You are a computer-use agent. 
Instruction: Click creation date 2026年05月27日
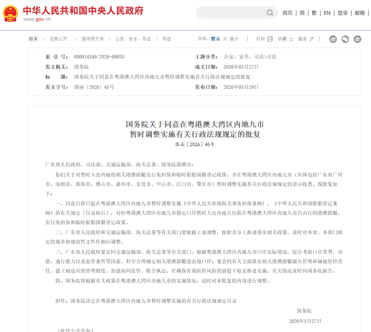[241, 67]
